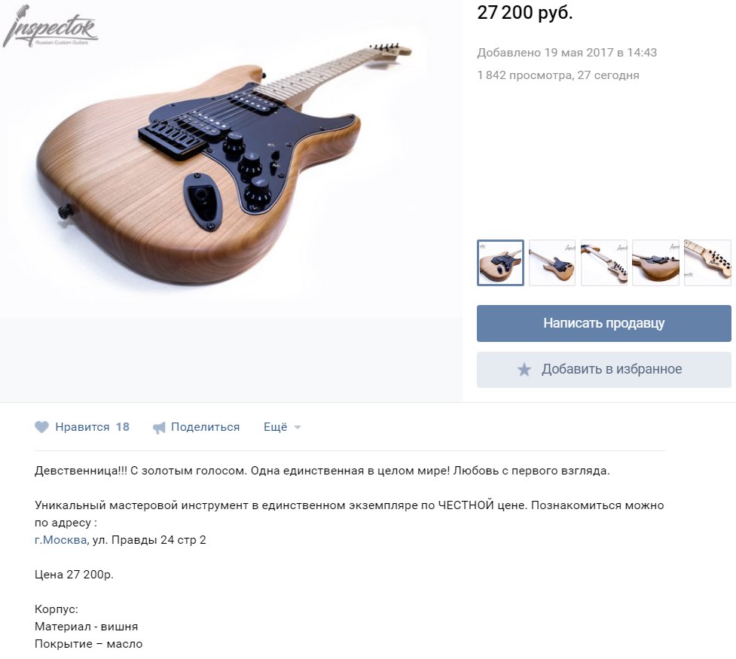This screenshot has width=736, height=659.
Task: Click the Inspector logo on the photo
Action: [50, 26]
